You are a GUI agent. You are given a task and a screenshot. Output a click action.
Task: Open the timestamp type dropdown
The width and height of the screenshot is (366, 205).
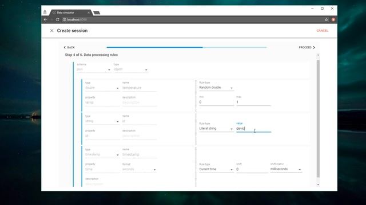click(x=102, y=154)
